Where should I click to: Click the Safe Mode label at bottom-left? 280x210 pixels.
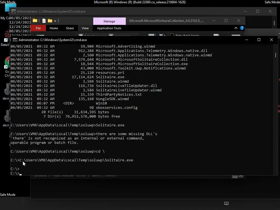[8, 195]
